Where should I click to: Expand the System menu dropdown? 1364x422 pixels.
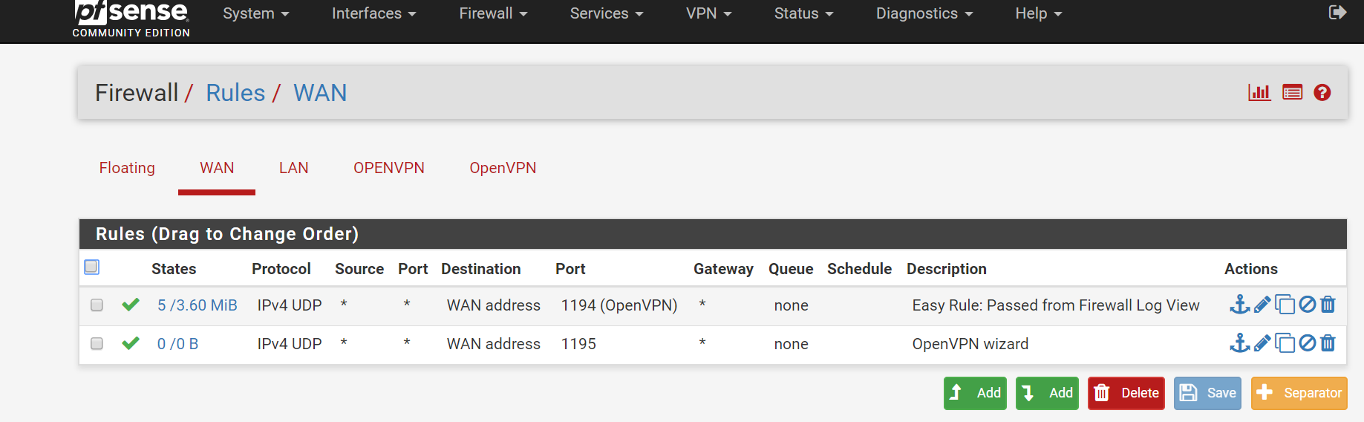pos(256,13)
